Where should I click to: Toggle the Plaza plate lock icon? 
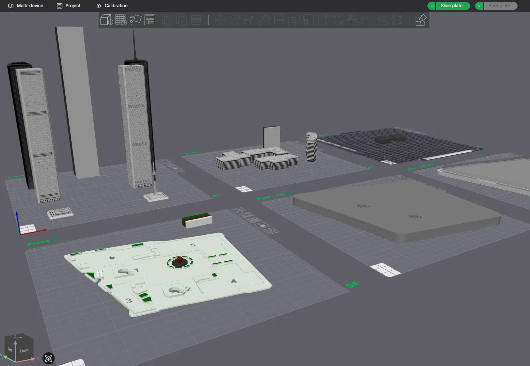pyautogui.click(x=262, y=226)
